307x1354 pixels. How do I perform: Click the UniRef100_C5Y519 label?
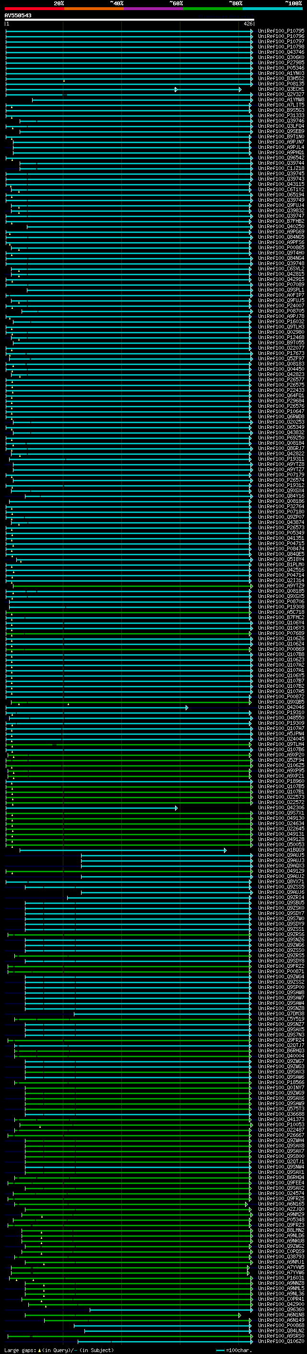pyautogui.click(x=281, y=1019)
